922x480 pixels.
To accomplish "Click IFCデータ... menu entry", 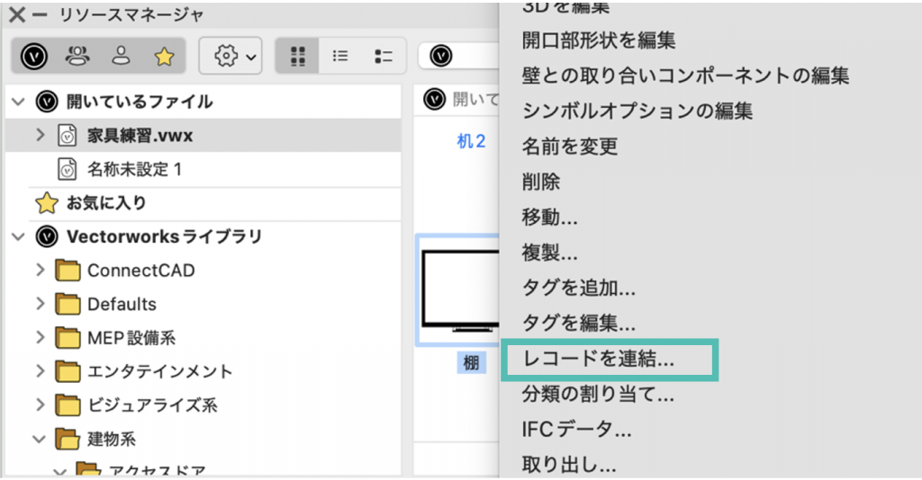I will pos(576,430).
